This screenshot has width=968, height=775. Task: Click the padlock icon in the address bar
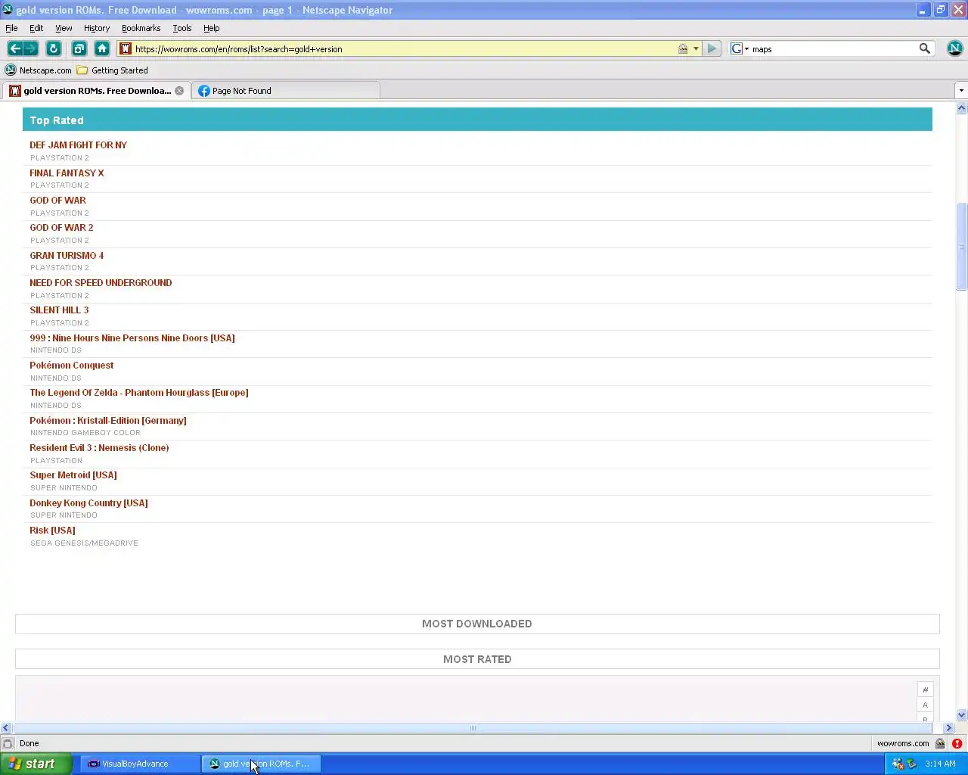point(683,48)
